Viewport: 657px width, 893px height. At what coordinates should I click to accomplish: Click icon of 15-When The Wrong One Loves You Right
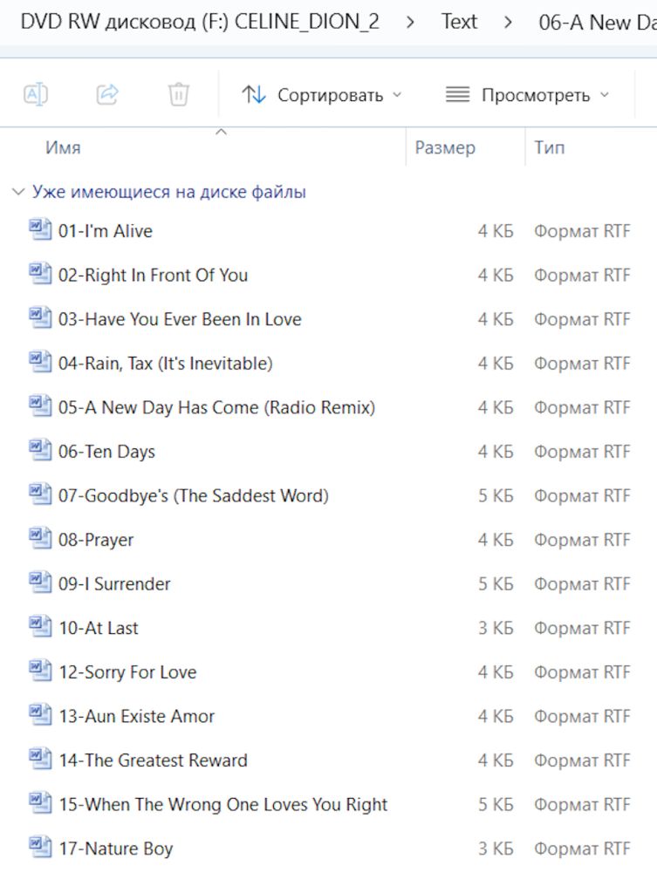[40, 803]
